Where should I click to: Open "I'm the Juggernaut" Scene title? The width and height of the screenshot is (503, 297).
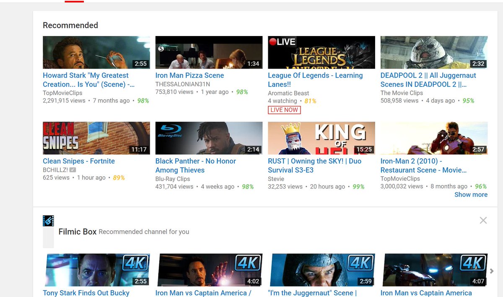click(x=312, y=293)
